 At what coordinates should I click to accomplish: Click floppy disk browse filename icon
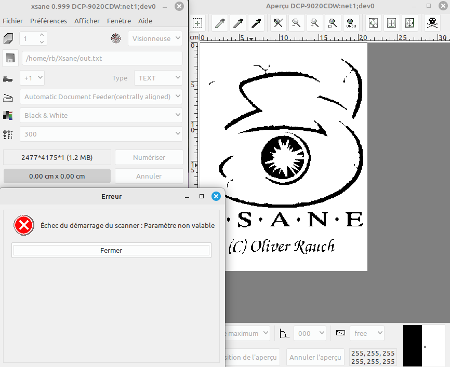pyautogui.click(x=10, y=58)
